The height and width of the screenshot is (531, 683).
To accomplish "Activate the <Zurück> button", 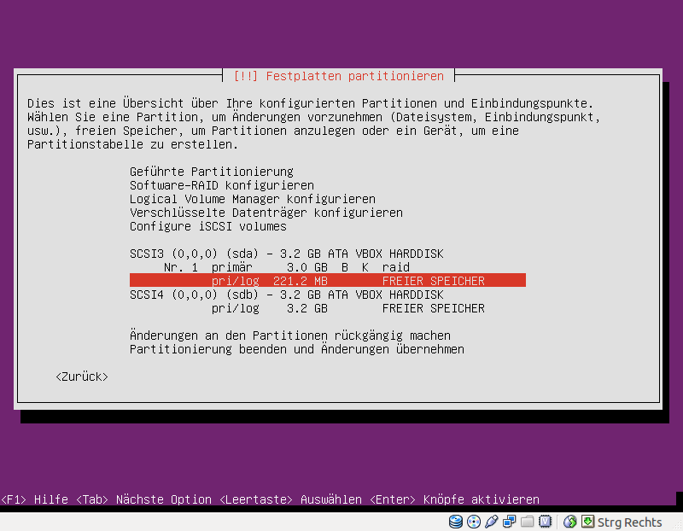I will tap(82, 376).
